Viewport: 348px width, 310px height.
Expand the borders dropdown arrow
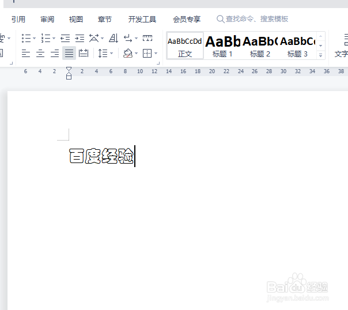click(156, 53)
